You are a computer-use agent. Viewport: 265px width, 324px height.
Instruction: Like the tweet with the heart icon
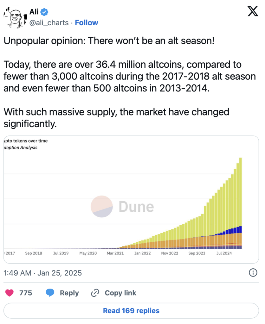point(10,293)
